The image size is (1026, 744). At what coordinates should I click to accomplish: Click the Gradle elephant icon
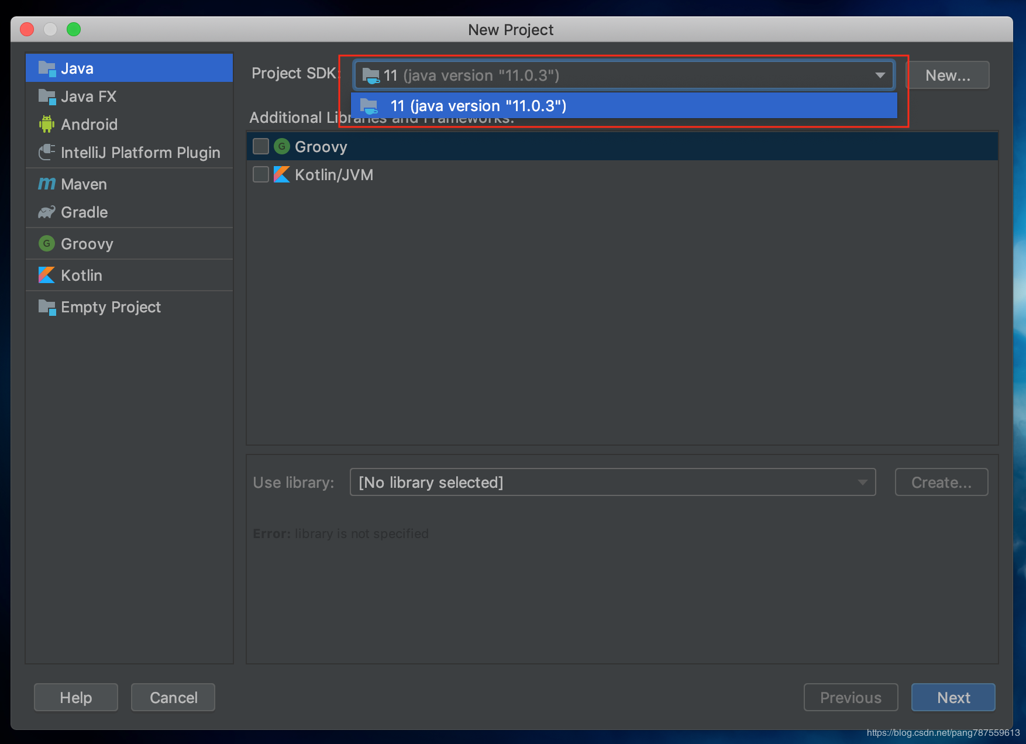pos(47,212)
